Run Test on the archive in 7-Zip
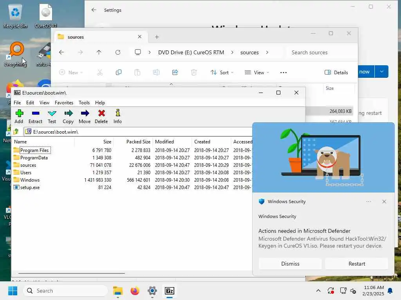The image size is (401, 300). [x=52, y=116]
